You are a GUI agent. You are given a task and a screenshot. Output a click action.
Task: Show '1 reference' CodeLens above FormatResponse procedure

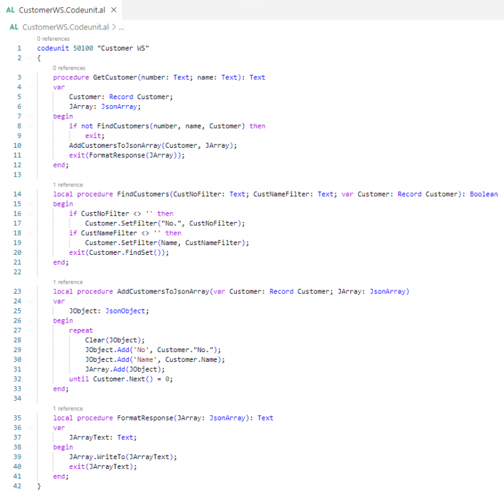[x=68, y=408]
